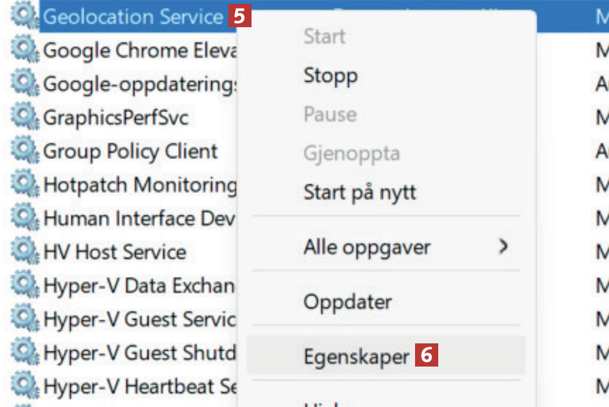Click the gear icon beside Geolocation Service

[x=24, y=16]
